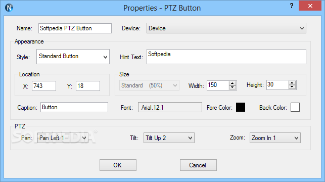This screenshot has height=182, width=325.
Task: Click the Caption field containing Button
Action: (x=74, y=107)
